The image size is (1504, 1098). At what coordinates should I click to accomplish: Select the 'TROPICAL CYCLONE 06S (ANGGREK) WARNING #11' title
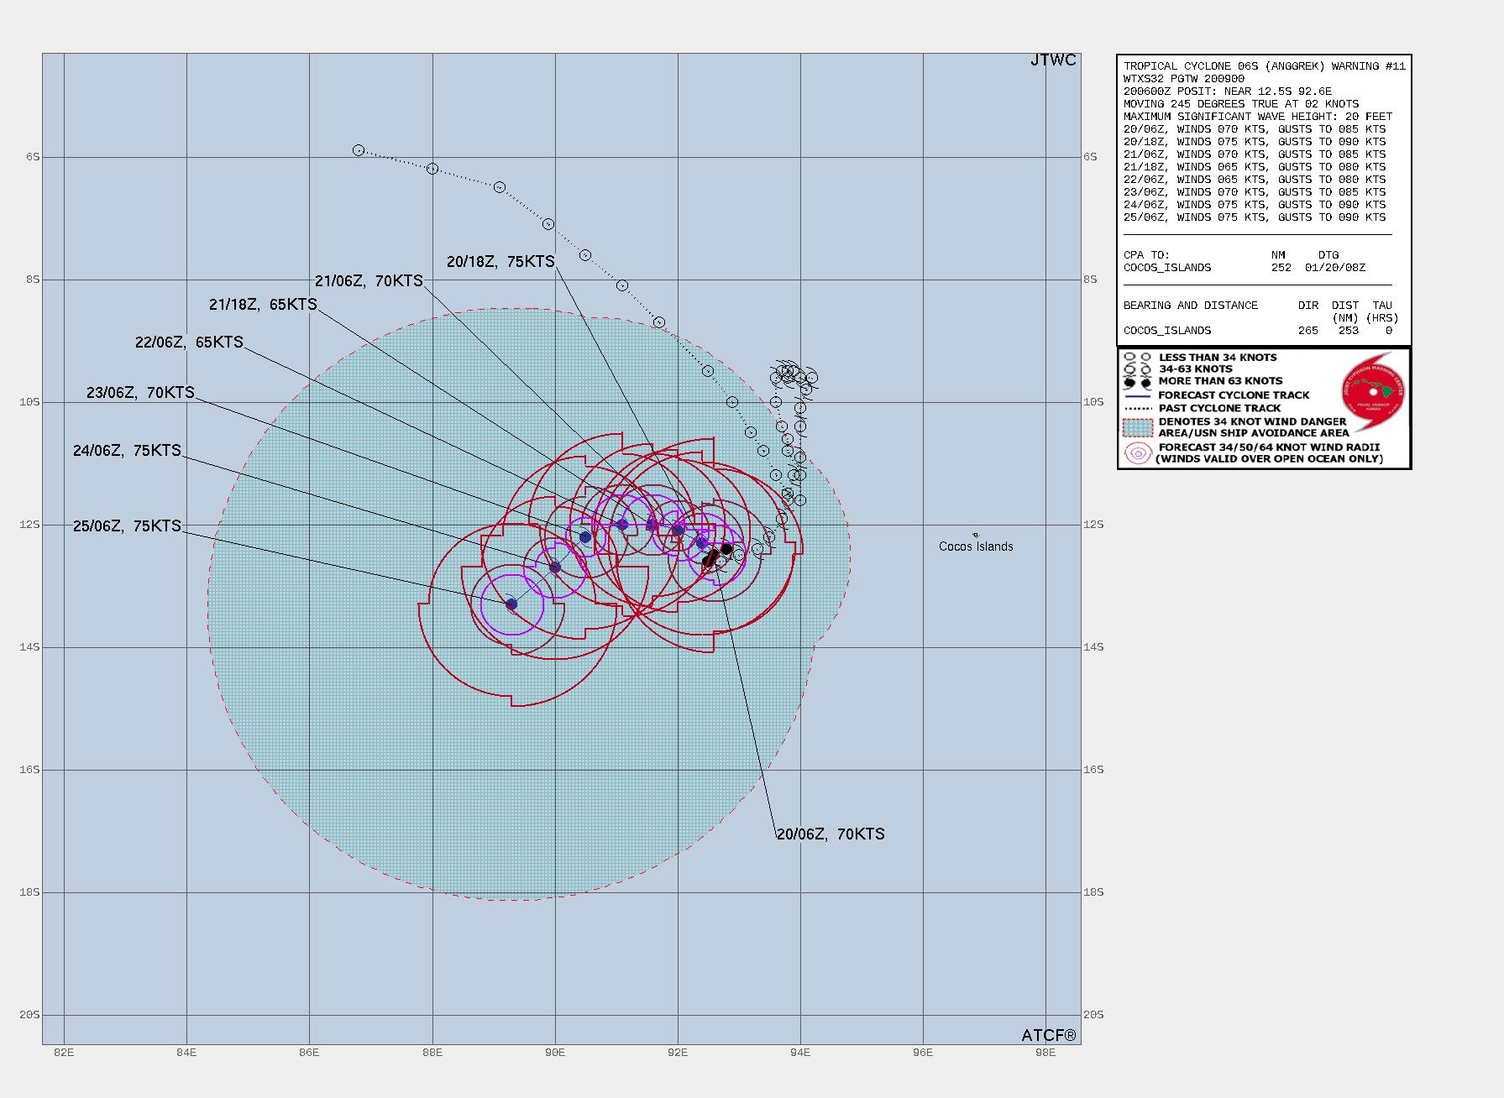point(1265,66)
